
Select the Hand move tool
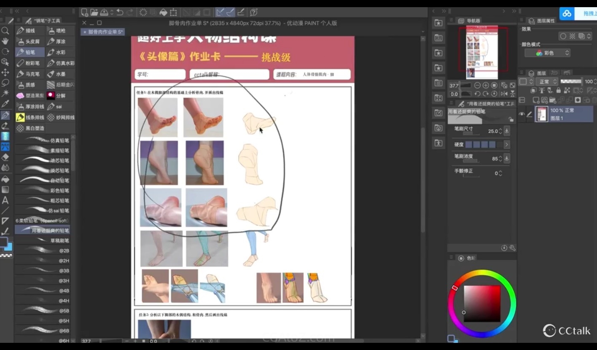pyautogui.click(x=5, y=41)
